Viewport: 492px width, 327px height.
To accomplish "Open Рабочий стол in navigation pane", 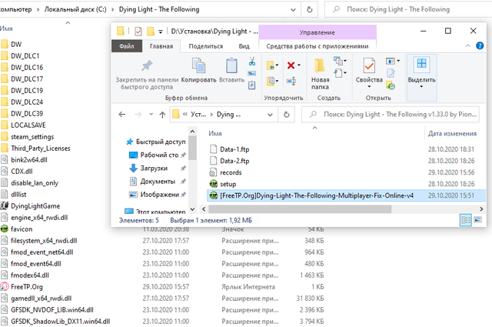I will tap(158, 155).
